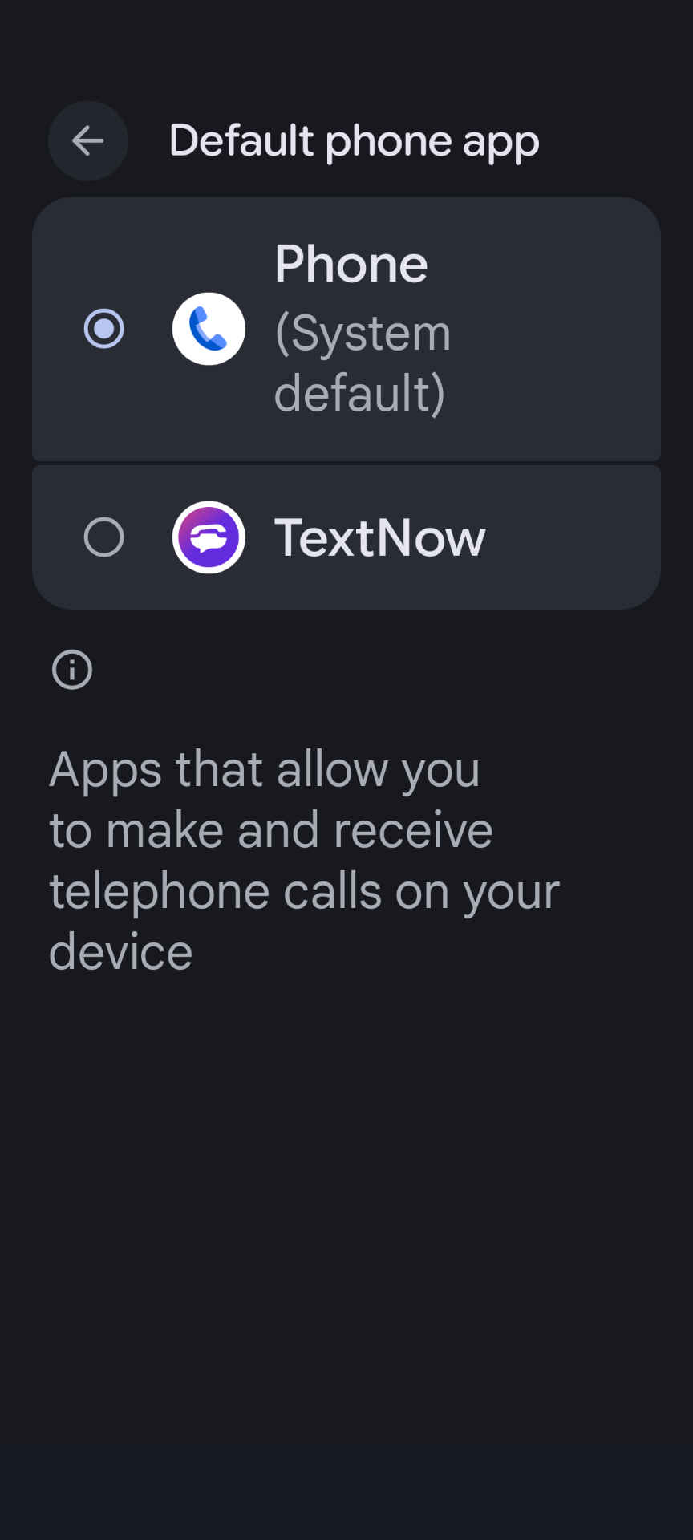Click the "telephone calls on your" text line

coord(304,892)
